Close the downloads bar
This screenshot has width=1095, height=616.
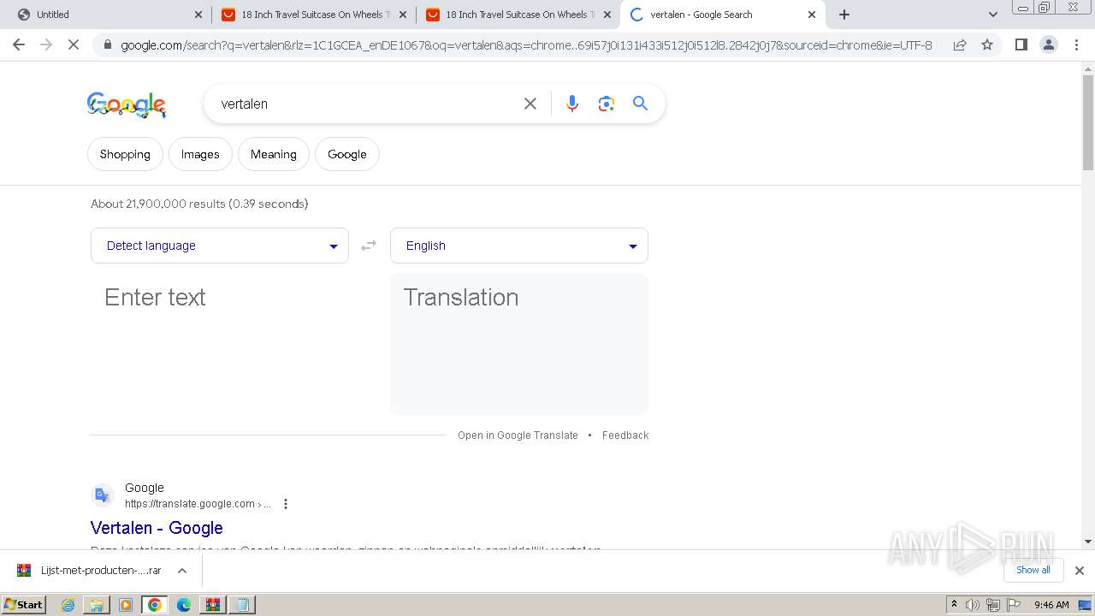click(1080, 571)
